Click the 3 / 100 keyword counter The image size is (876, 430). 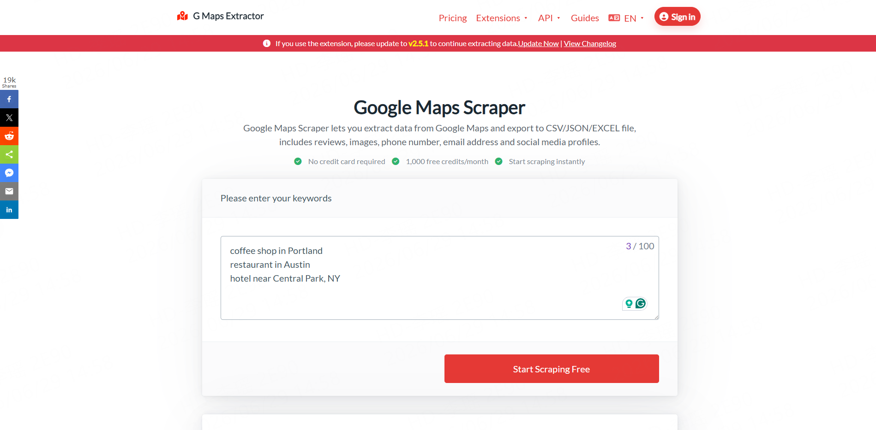[640, 246]
